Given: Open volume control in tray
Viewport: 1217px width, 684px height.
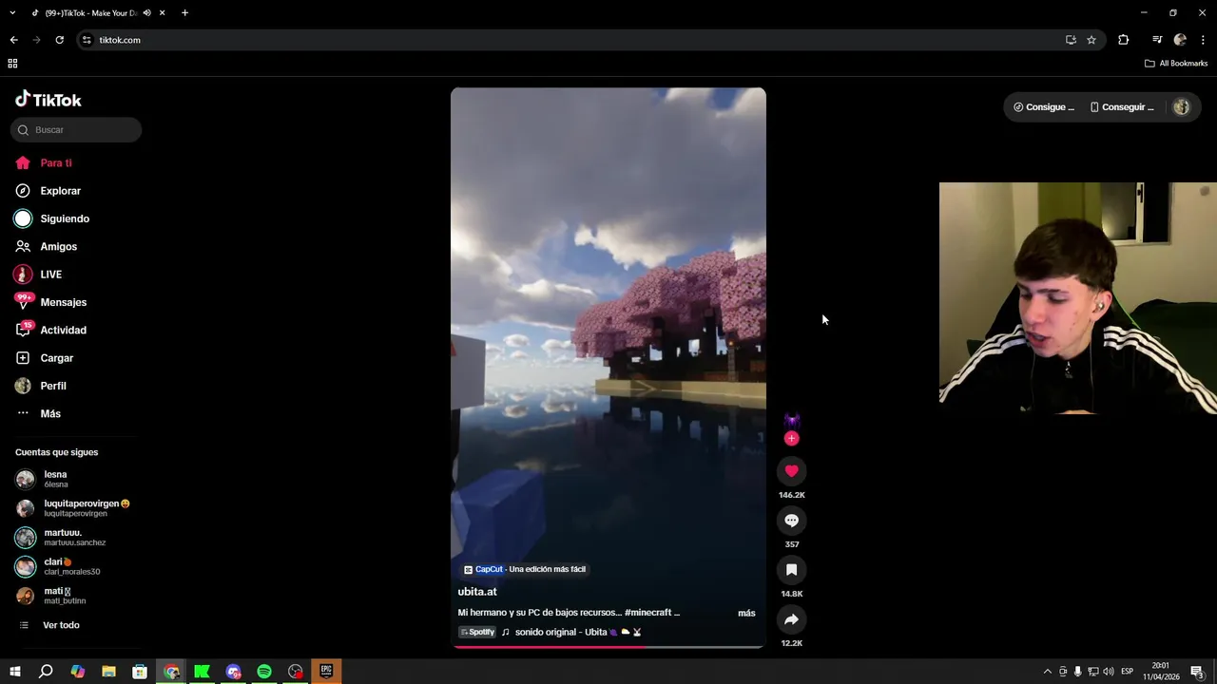Looking at the screenshot, I should pyautogui.click(x=1109, y=672).
